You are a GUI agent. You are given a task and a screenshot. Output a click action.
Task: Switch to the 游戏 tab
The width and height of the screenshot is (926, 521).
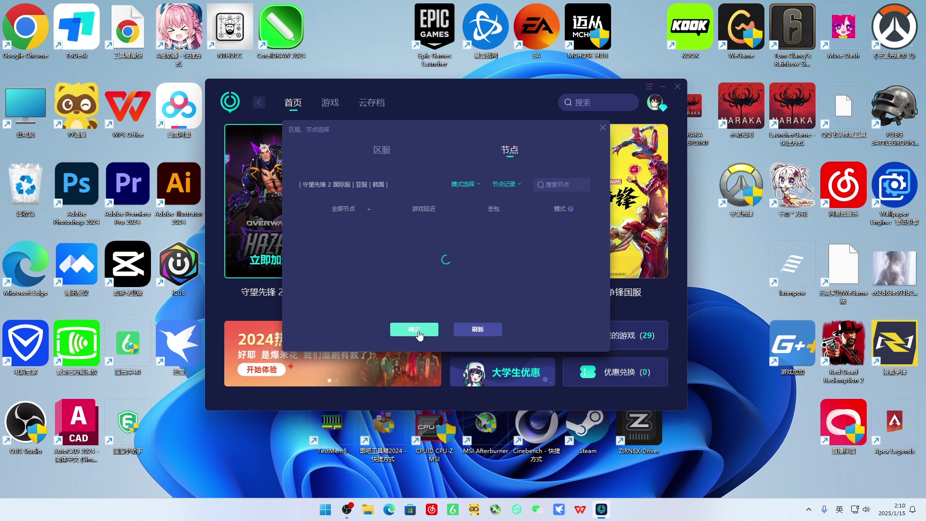pos(330,102)
